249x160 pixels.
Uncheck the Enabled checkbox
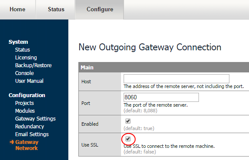point(128,121)
